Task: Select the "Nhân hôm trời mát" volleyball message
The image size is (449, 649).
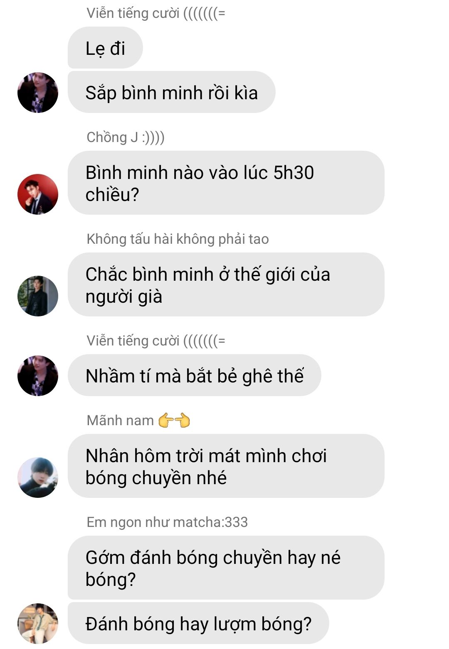Action: coord(226,466)
